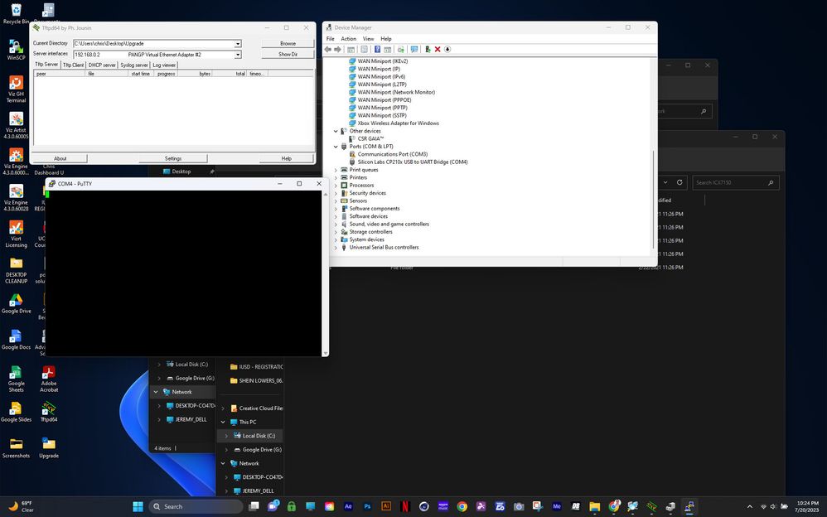Switch to the DHCP server tab
The image size is (827, 517).
click(x=101, y=65)
